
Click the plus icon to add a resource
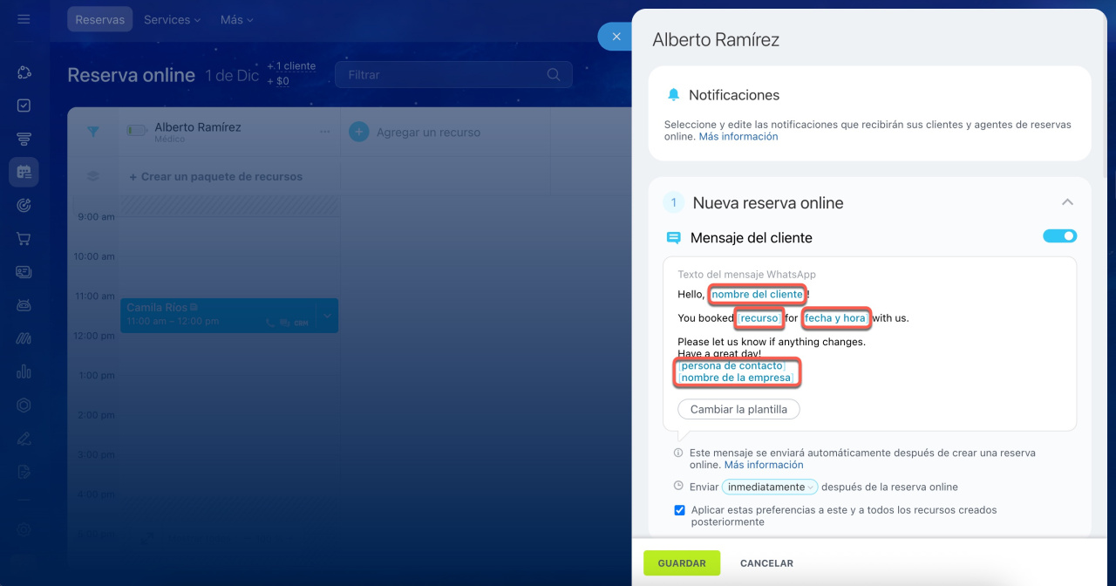(x=358, y=133)
